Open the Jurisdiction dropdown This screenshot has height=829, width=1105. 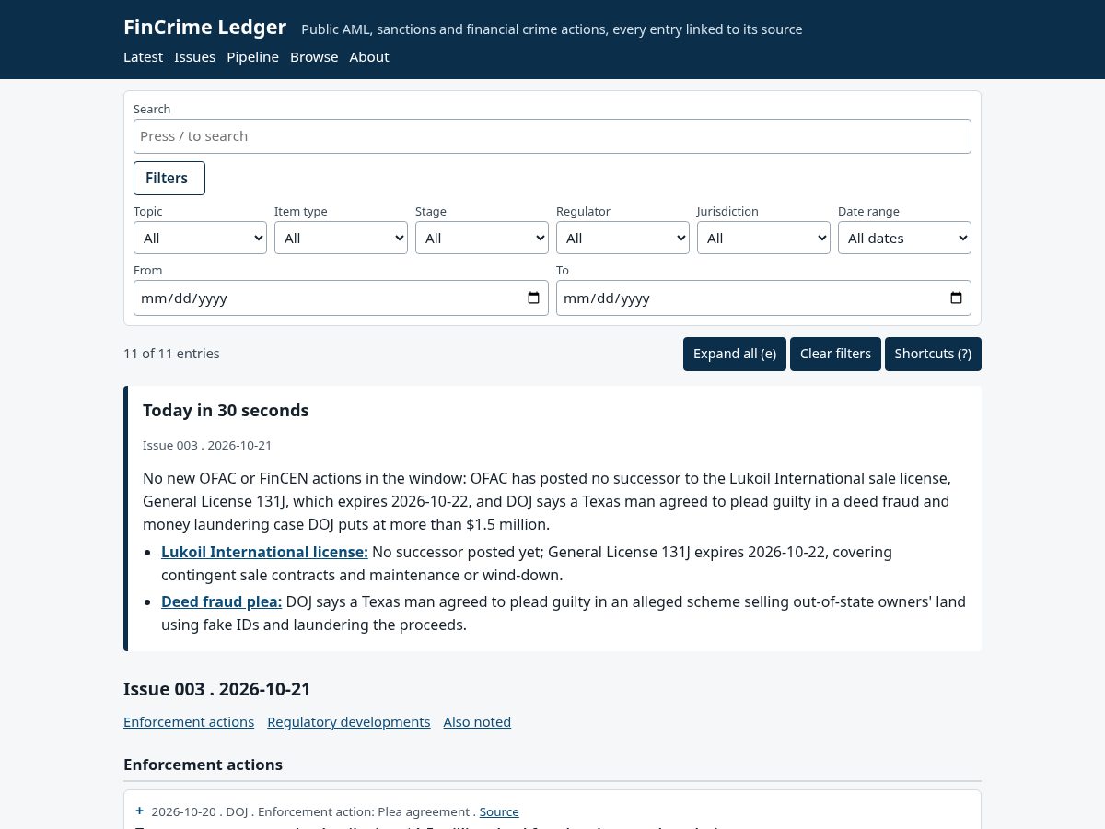(763, 238)
